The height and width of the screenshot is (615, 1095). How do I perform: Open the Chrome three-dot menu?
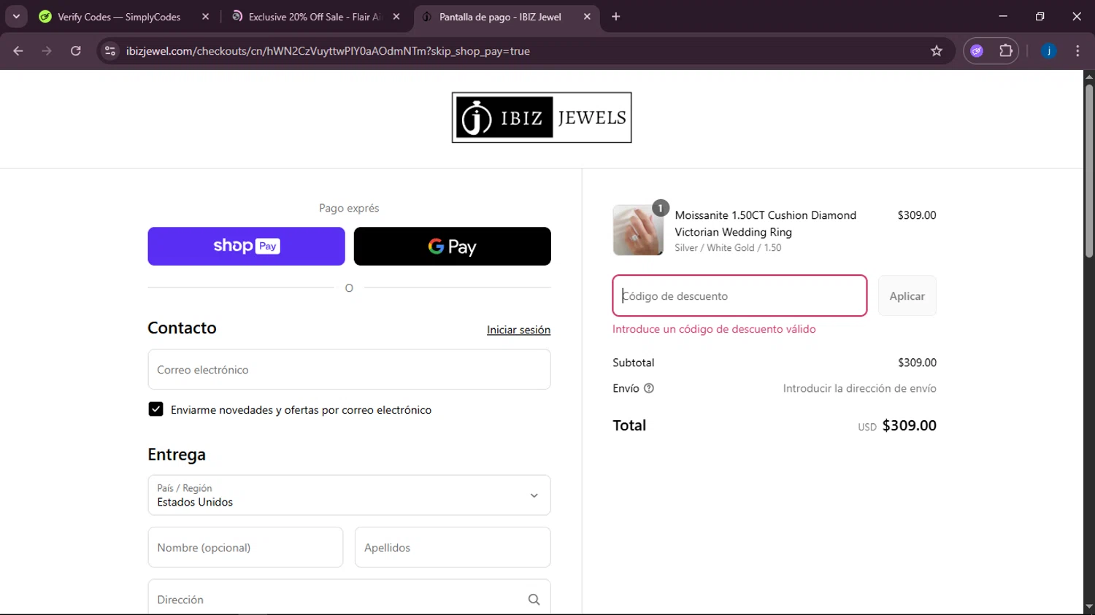tap(1077, 51)
